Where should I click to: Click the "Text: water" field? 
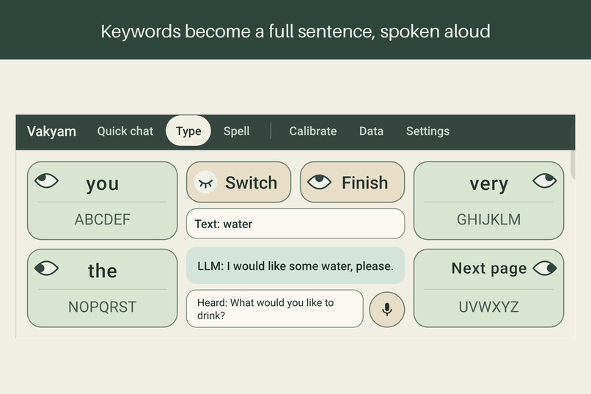tap(295, 224)
